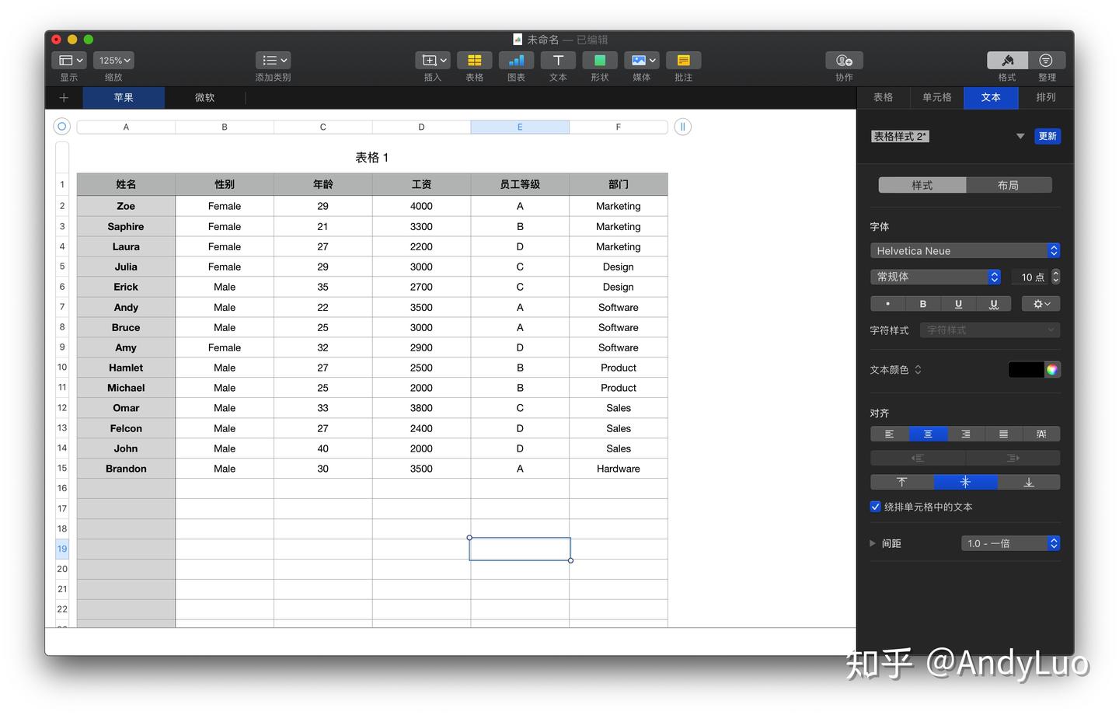
Task: Switch to the 微软 sheet tab
Action: [x=204, y=97]
